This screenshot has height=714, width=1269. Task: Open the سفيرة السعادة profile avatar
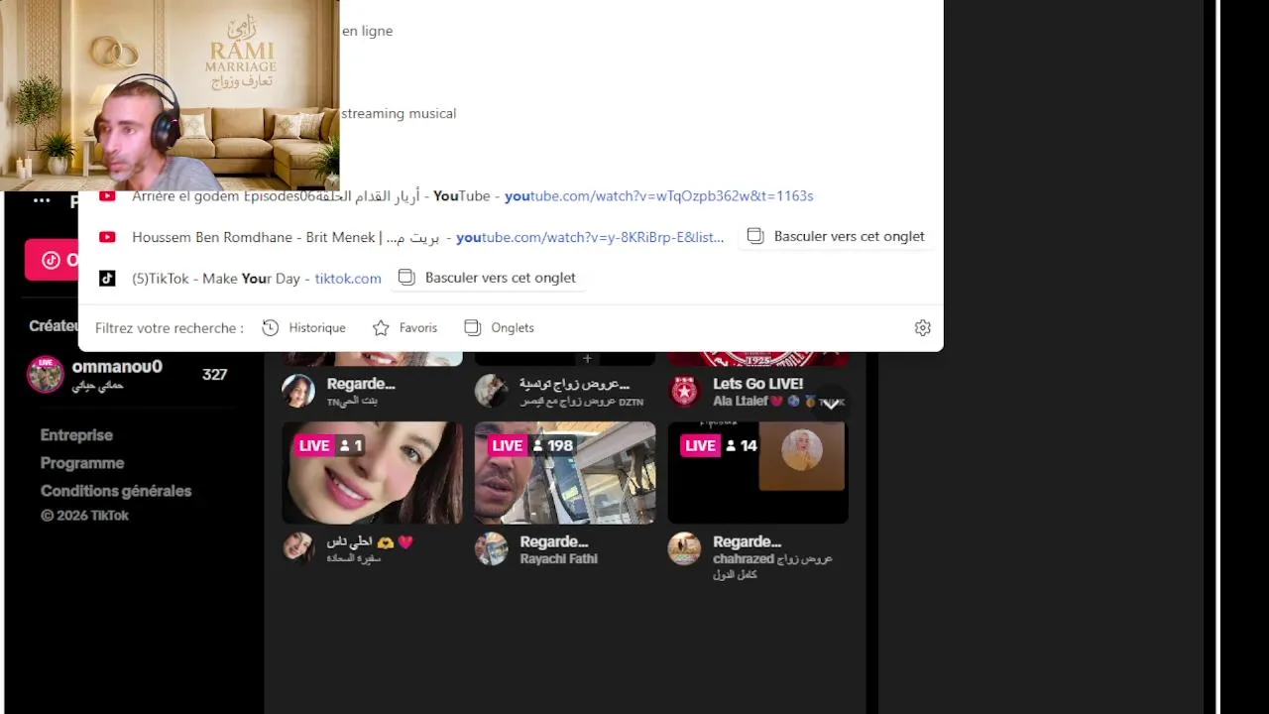pyautogui.click(x=298, y=547)
